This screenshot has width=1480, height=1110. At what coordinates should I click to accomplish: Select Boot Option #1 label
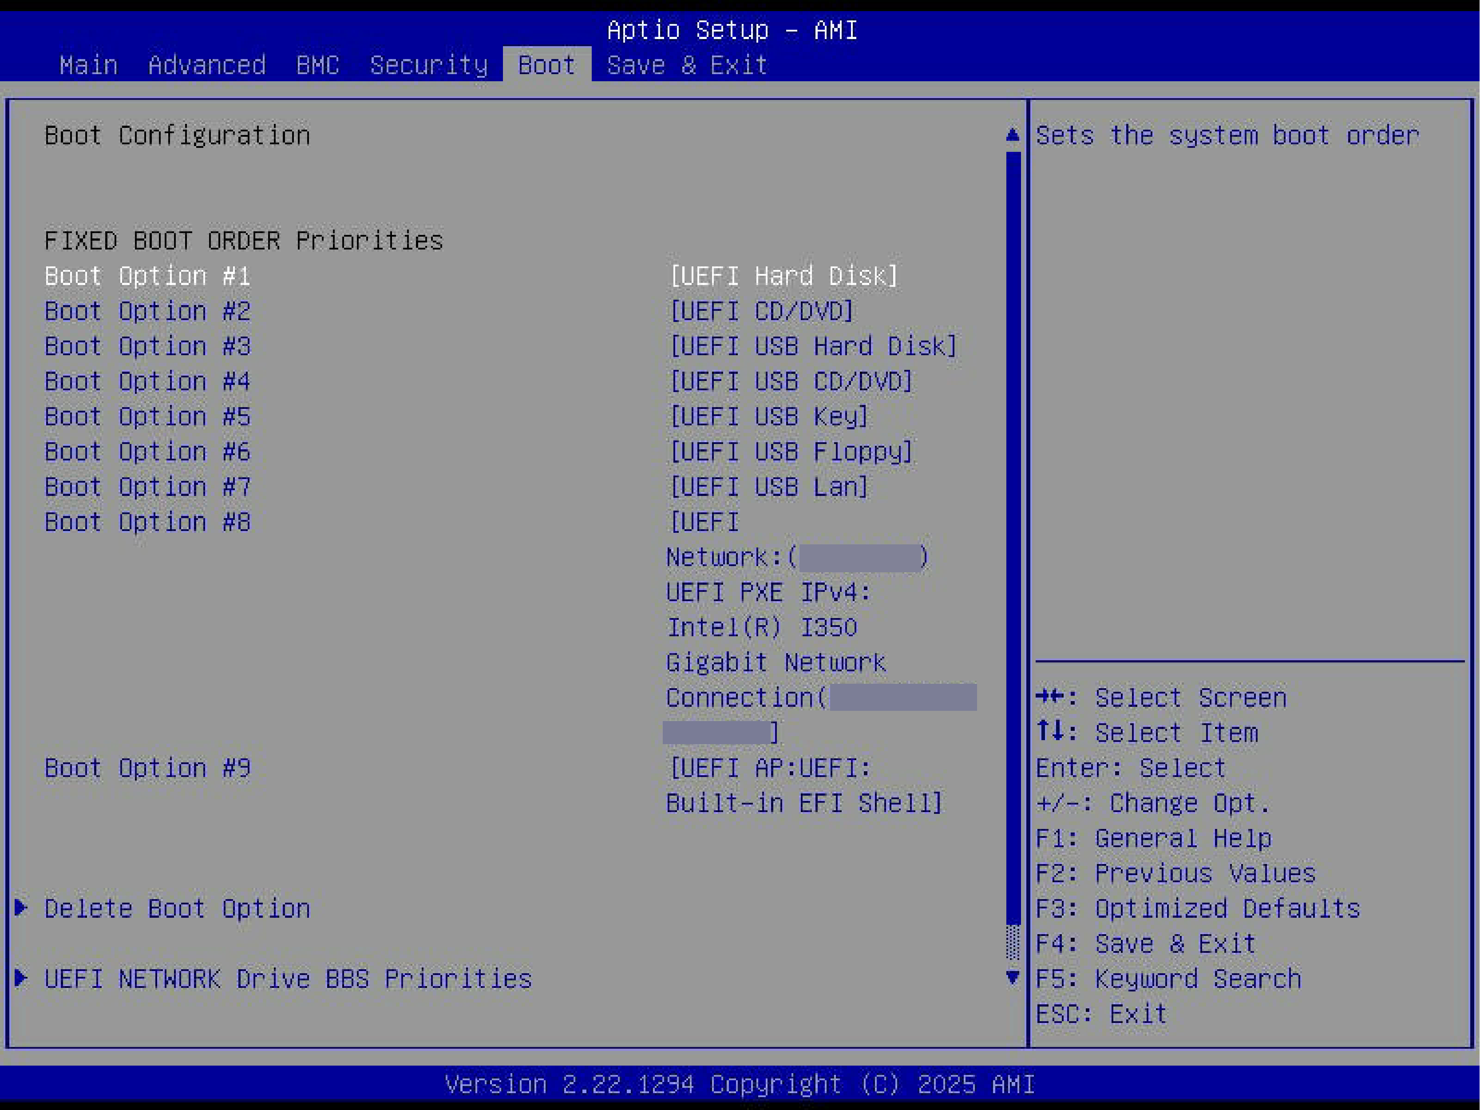point(147,276)
